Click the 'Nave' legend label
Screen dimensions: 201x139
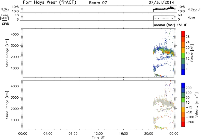click(x=191, y=17)
